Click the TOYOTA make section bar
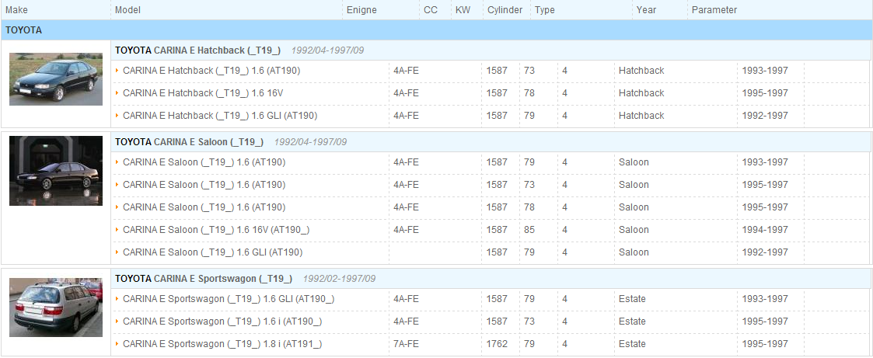 (x=437, y=30)
